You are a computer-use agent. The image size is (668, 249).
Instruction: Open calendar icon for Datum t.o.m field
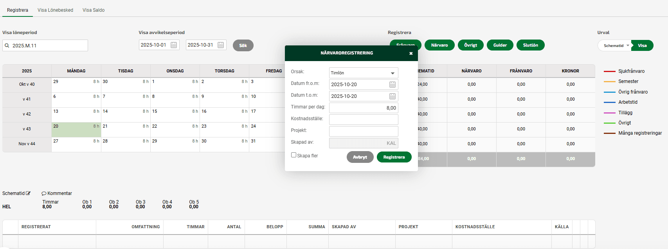(x=392, y=96)
